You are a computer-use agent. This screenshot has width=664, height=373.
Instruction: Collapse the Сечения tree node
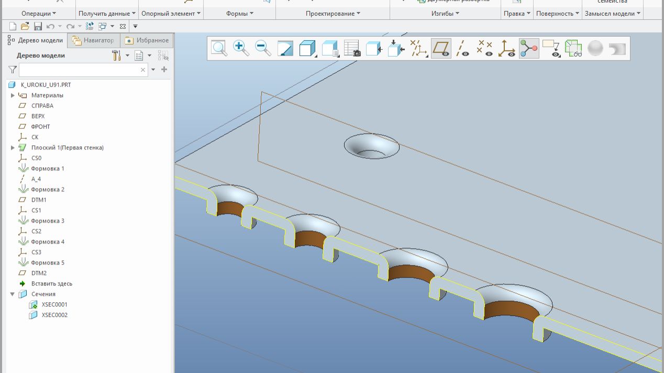13,294
